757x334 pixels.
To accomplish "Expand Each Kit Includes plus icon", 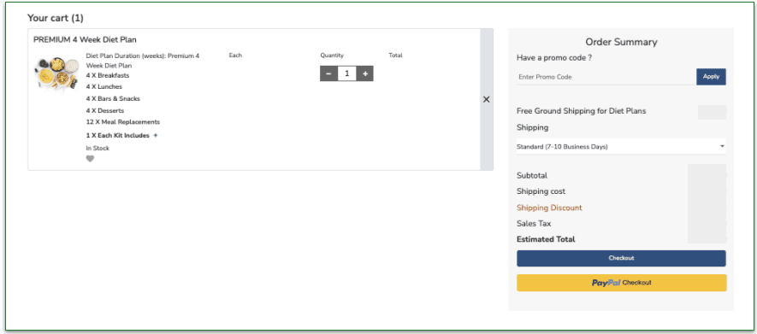I will (156, 136).
